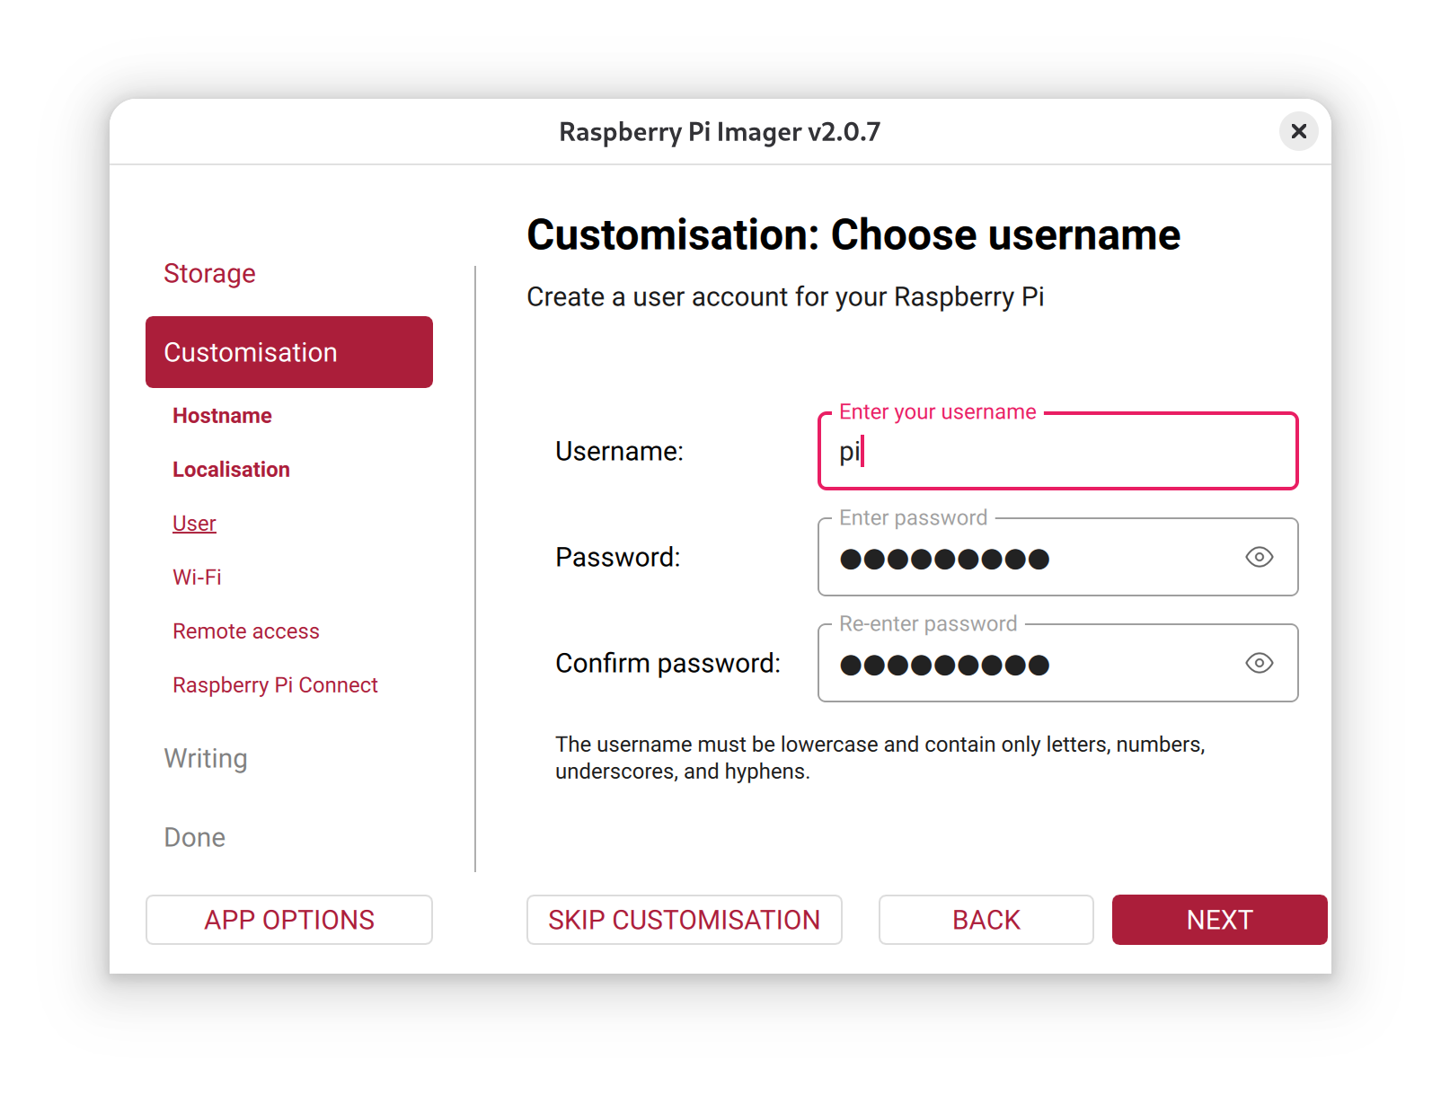Show password in the Re-enter password field

click(x=1259, y=663)
